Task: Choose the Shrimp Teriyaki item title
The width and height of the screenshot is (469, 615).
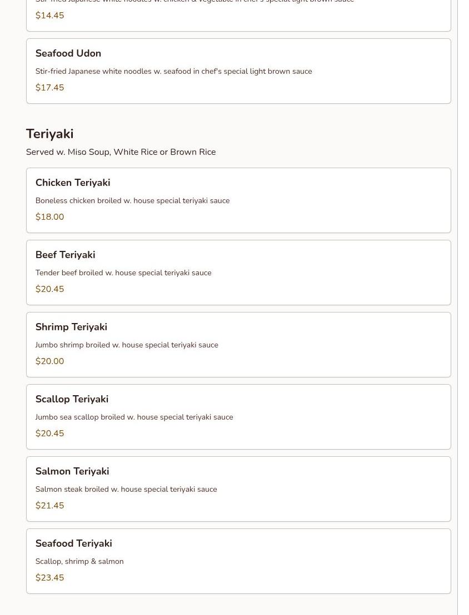Action: [x=71, y=327]
